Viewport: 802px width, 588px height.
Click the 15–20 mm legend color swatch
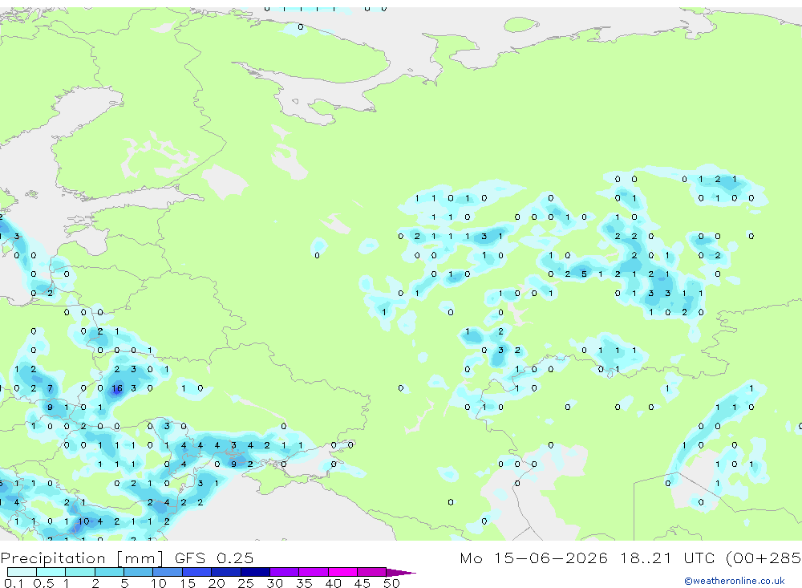pos(197,572)
